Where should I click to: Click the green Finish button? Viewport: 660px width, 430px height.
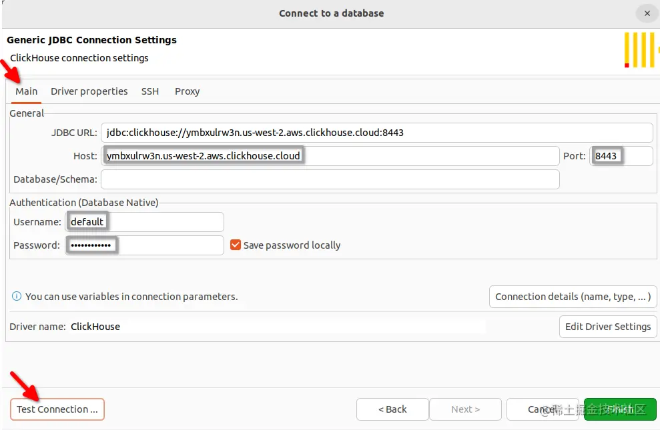point(620,409)
